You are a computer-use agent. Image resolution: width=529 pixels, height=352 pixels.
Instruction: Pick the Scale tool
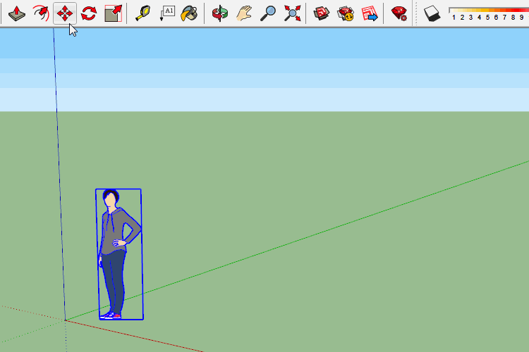pyautogui.click(x=113, y=13)
